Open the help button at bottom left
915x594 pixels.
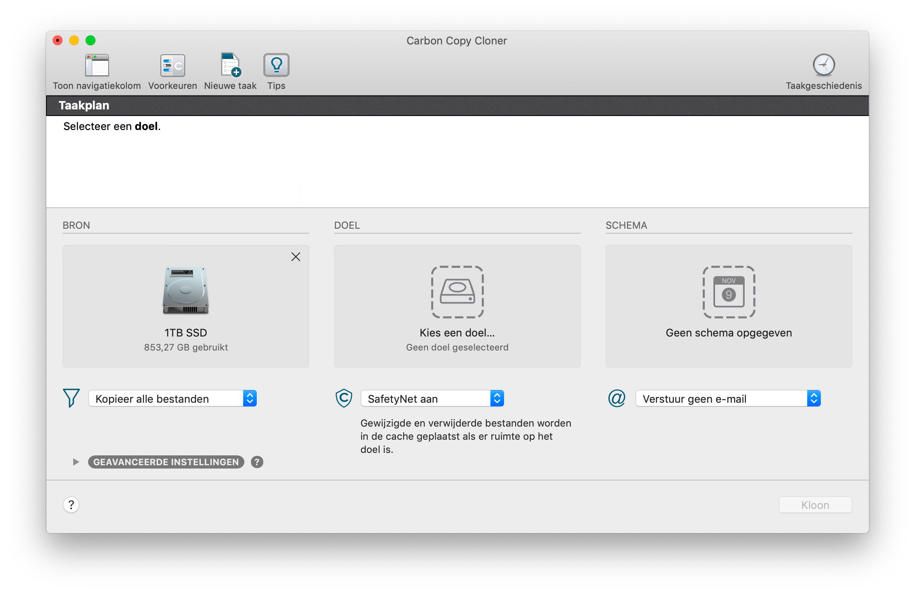[71, 505]
